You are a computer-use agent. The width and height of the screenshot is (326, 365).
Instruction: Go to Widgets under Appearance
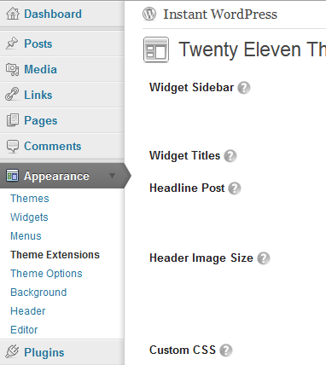pyautogui.click(x=29, y=217)
